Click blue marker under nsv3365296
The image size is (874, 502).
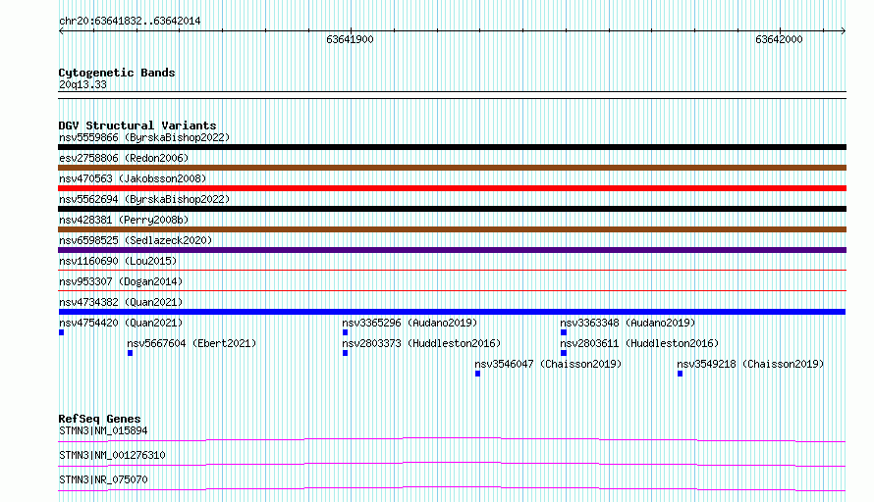point(345,332)
